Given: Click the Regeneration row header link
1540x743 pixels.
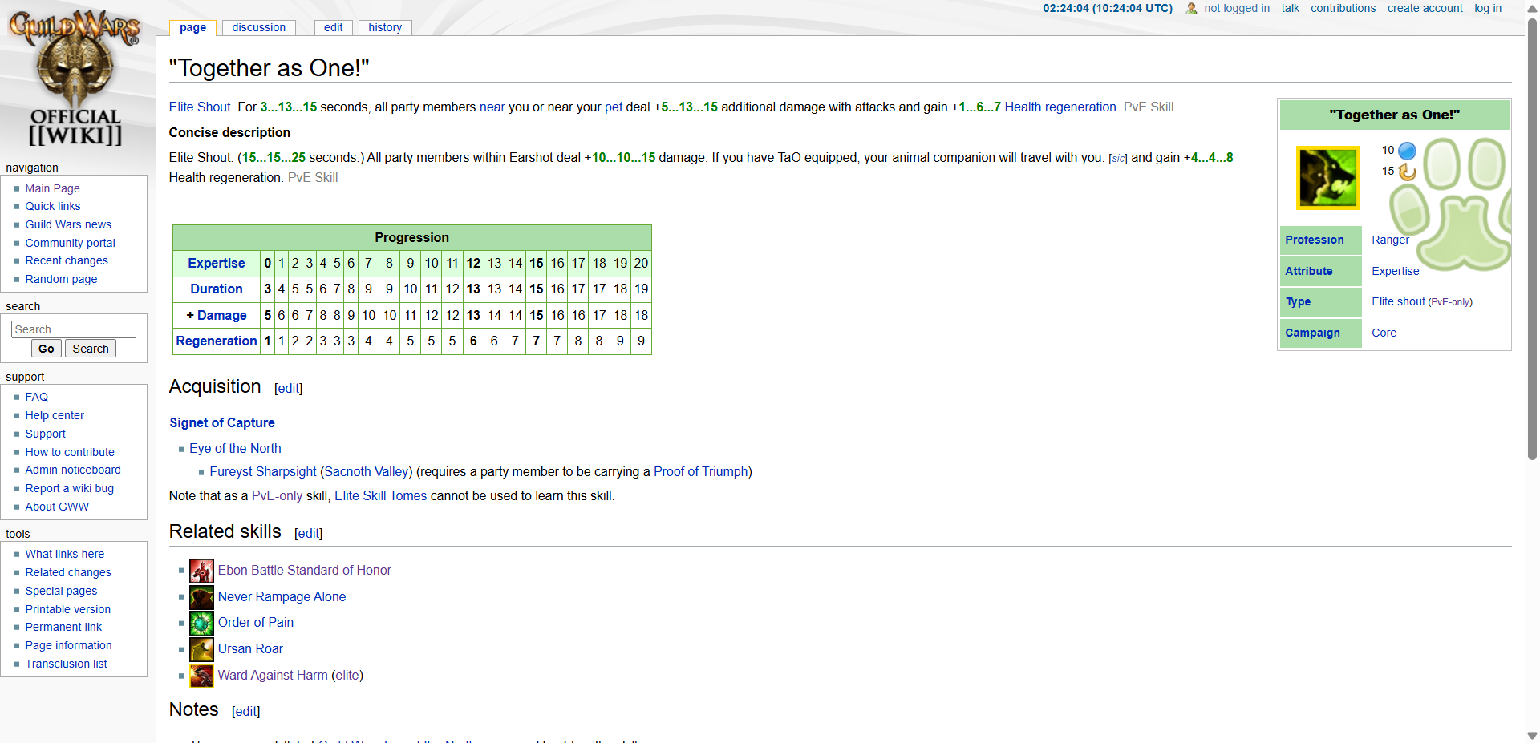Looking at the screenshot, I should click(x=217, y=341).
